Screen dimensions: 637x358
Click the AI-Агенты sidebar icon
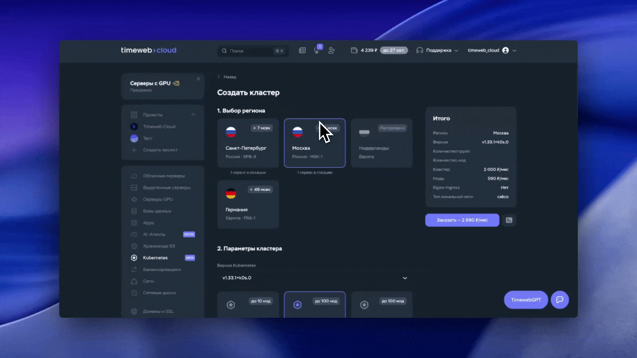click(134, 234)
